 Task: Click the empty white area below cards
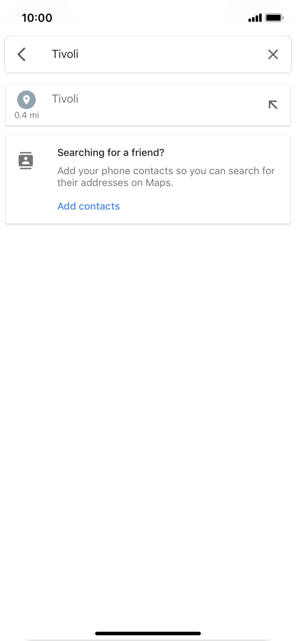pyautogui.click(x=148, y=391)
